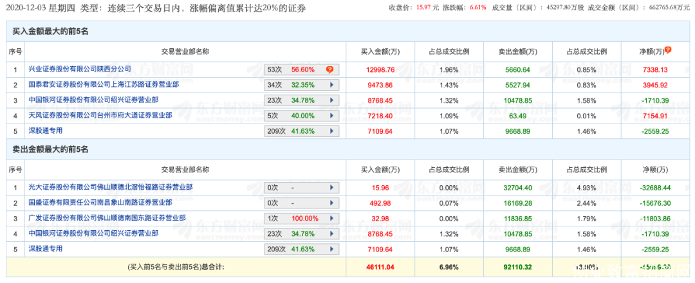Open 国盛证券南昌象山南路证券营业部 link
Viewport: 695px width, 283px height.
[100, 203]
